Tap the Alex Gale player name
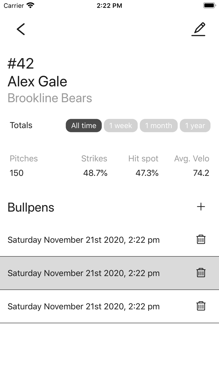Image resolution: width=219 pixels, height=389 pixels. [x=37, y=81]
